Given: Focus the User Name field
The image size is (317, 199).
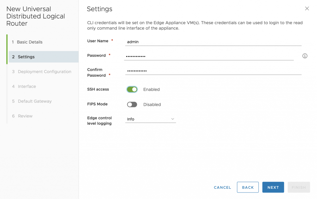Looking at the screenshot, I should pos(213,42).
